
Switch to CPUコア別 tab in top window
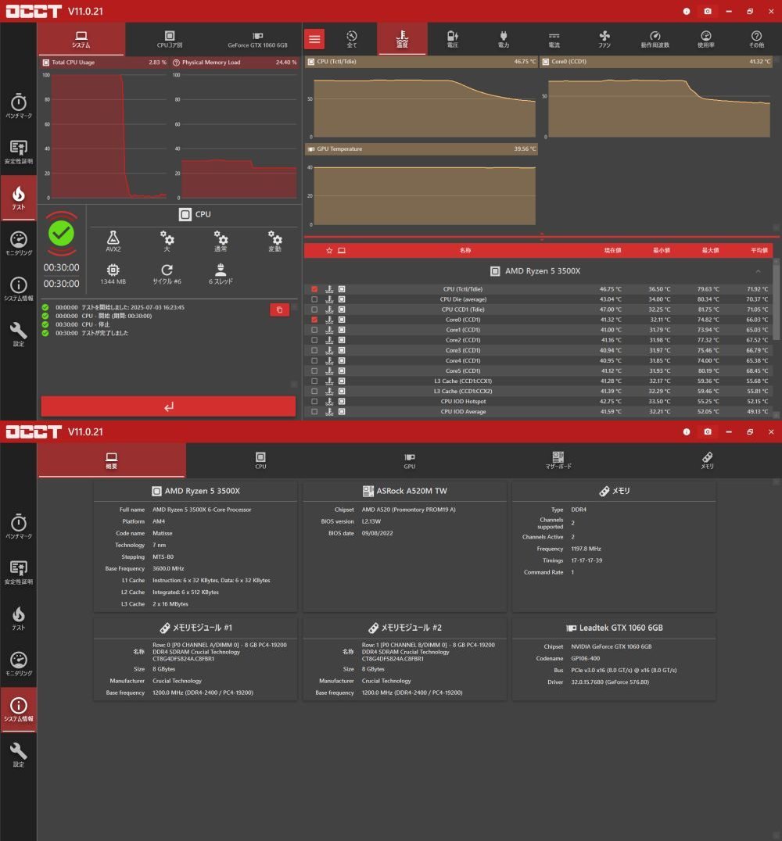click(170, 39)
